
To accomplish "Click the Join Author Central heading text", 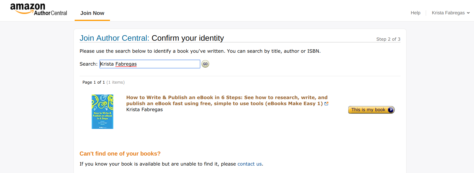I will pos(114,38).
